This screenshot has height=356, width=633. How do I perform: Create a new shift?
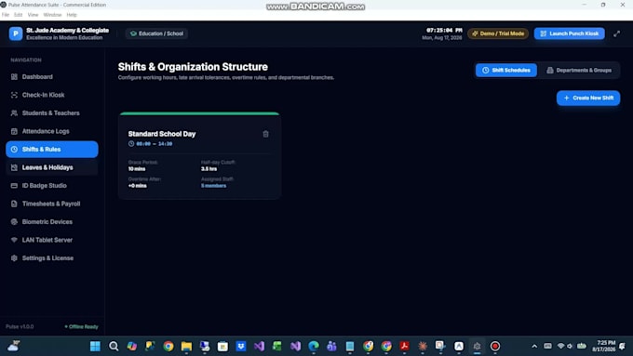pyautogui.click(x=588, y=98)
